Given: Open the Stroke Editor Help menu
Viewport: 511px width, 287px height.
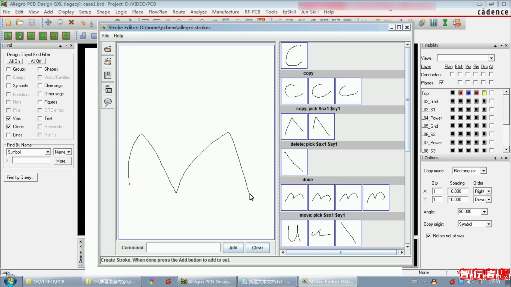Looking at the screenshot, I should coord(118,36).
